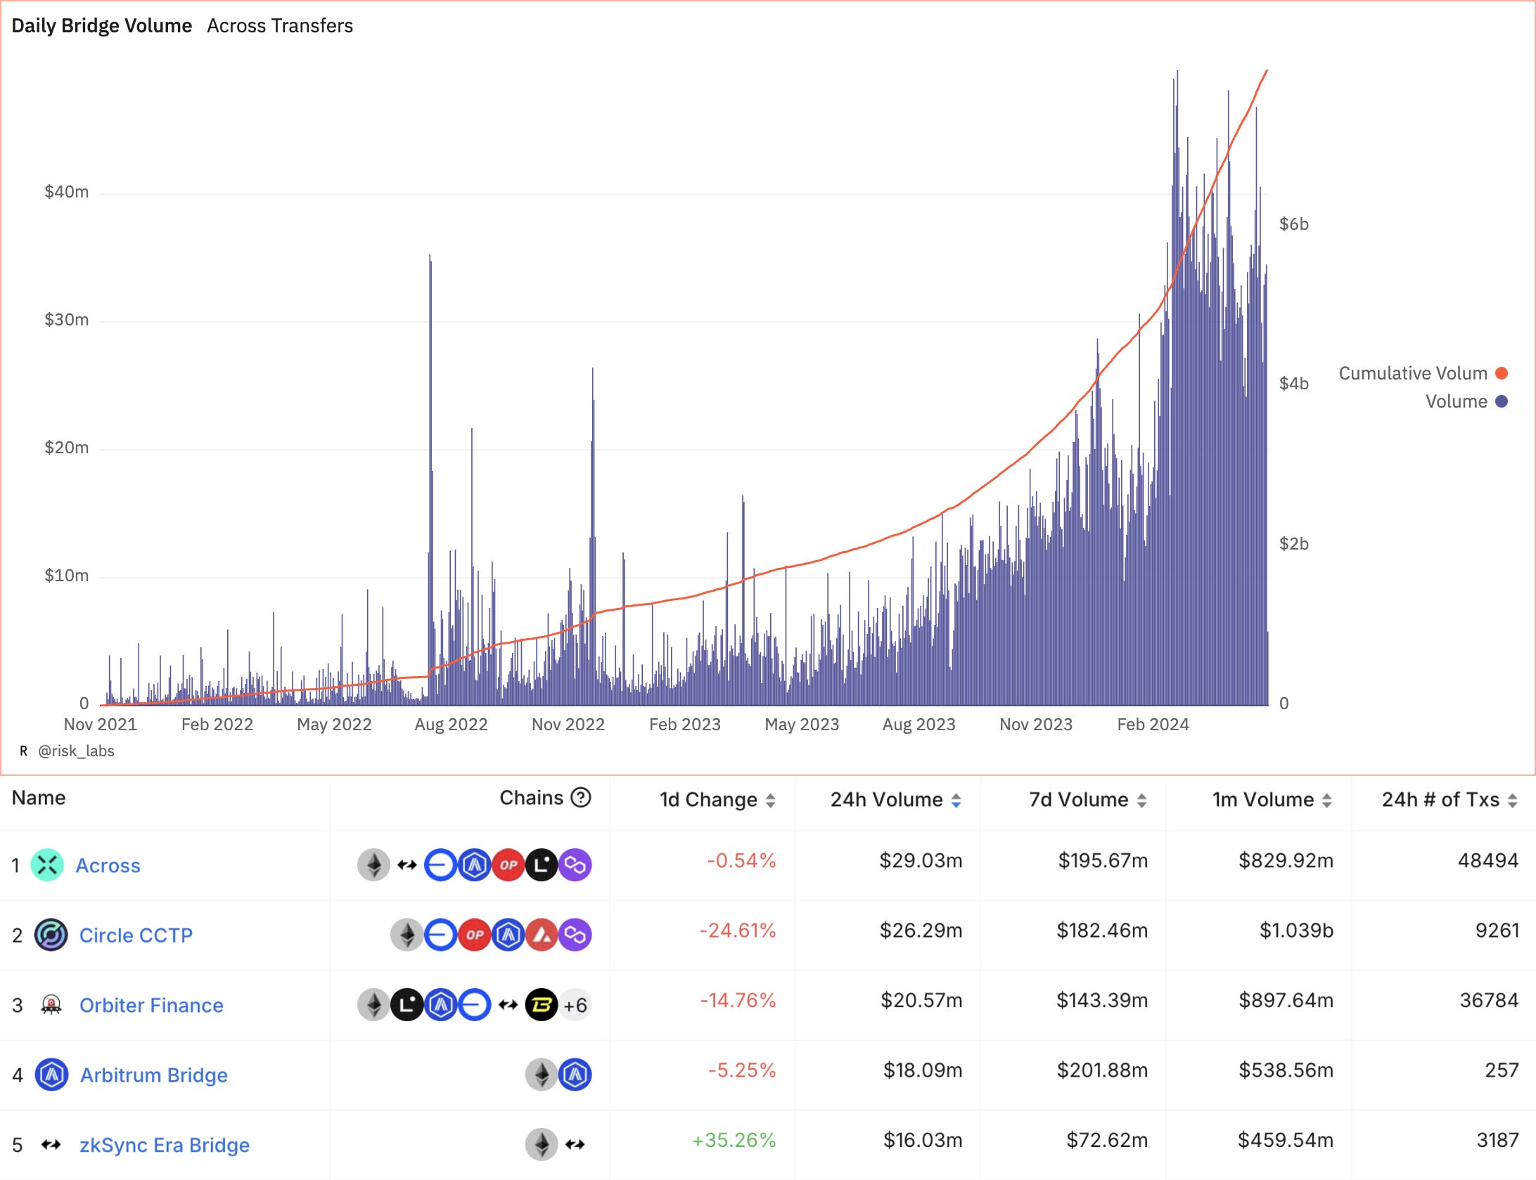This screenshot has width=1536, height=1180.
Task: Click the Avalanche icon in Circle CCTP row
Action: 542,935
